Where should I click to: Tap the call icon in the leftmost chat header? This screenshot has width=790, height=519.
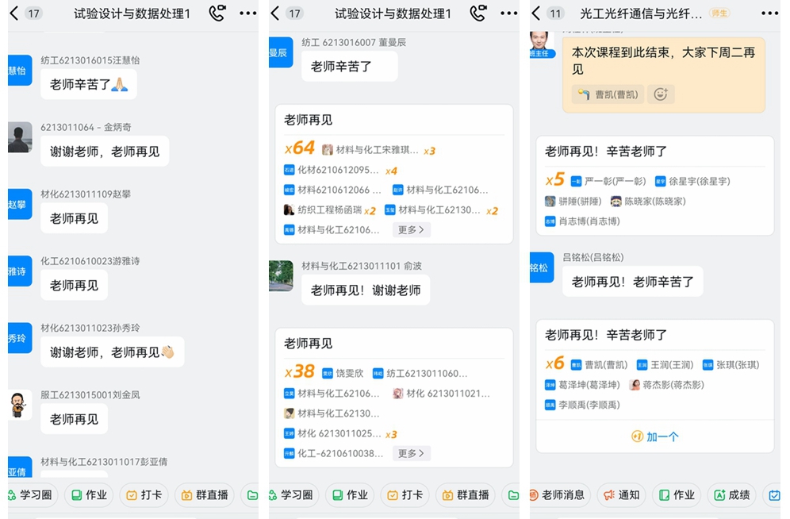coord(217,13)
